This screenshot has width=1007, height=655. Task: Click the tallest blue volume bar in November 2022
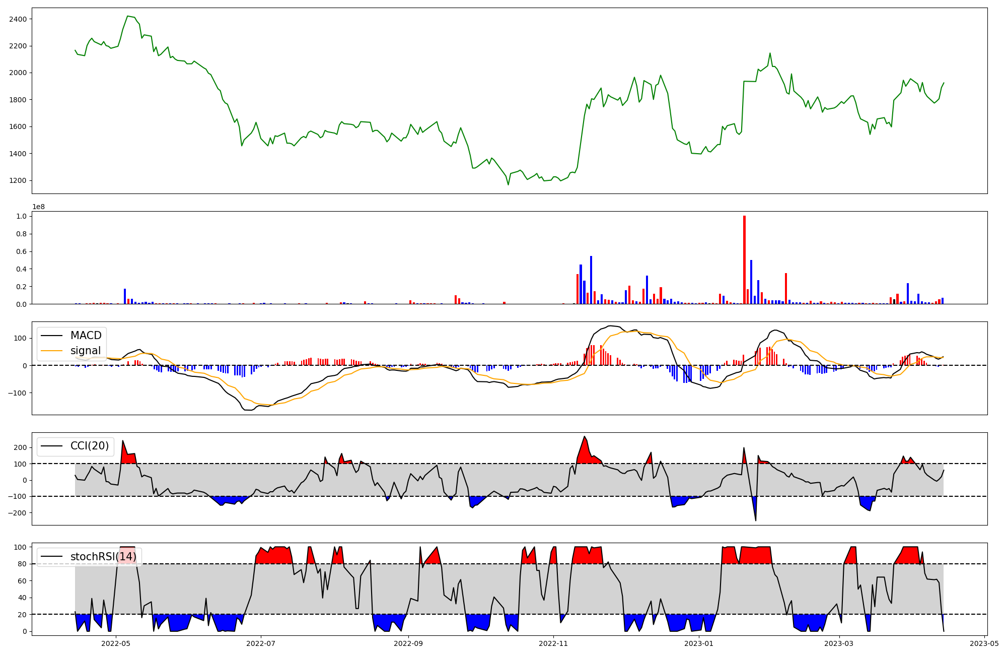[x=591, y=280]
